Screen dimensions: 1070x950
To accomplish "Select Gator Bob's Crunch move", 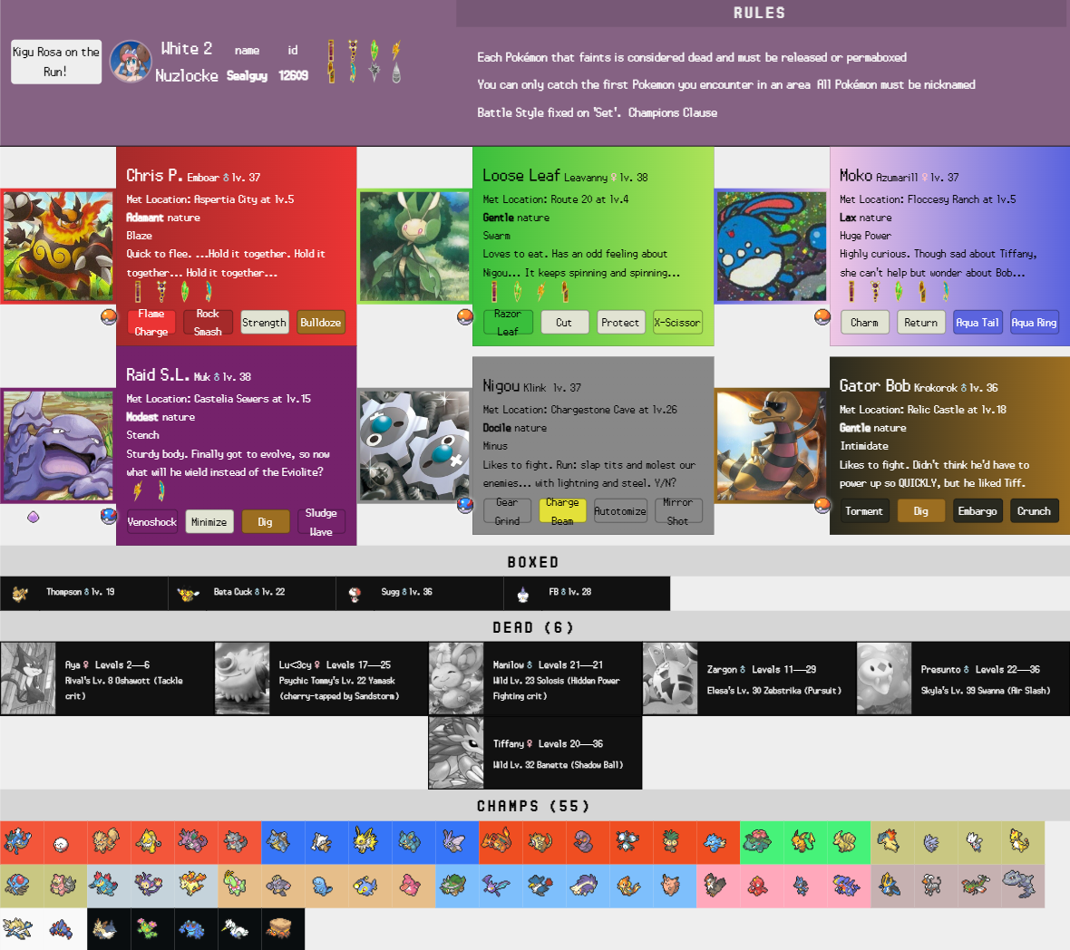I will (x=1034, y=510).
